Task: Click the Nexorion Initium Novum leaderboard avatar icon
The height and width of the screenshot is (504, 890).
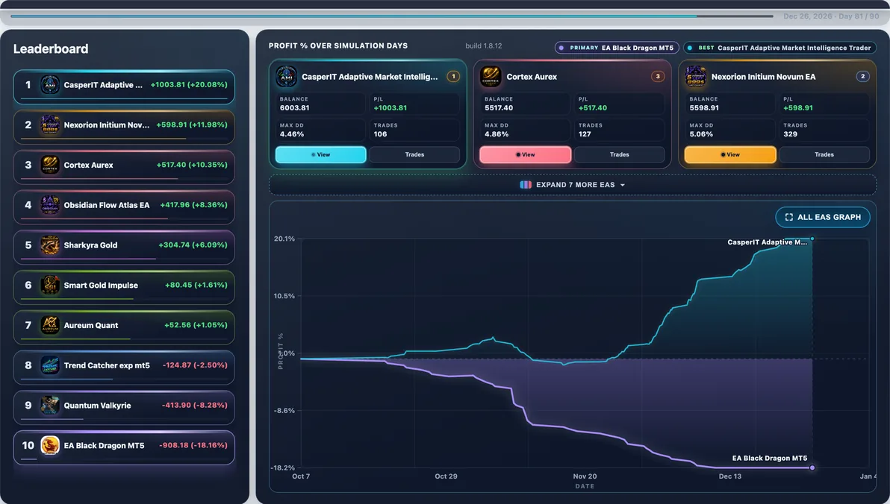Action: pyautogui.click(x=50, y=125)
